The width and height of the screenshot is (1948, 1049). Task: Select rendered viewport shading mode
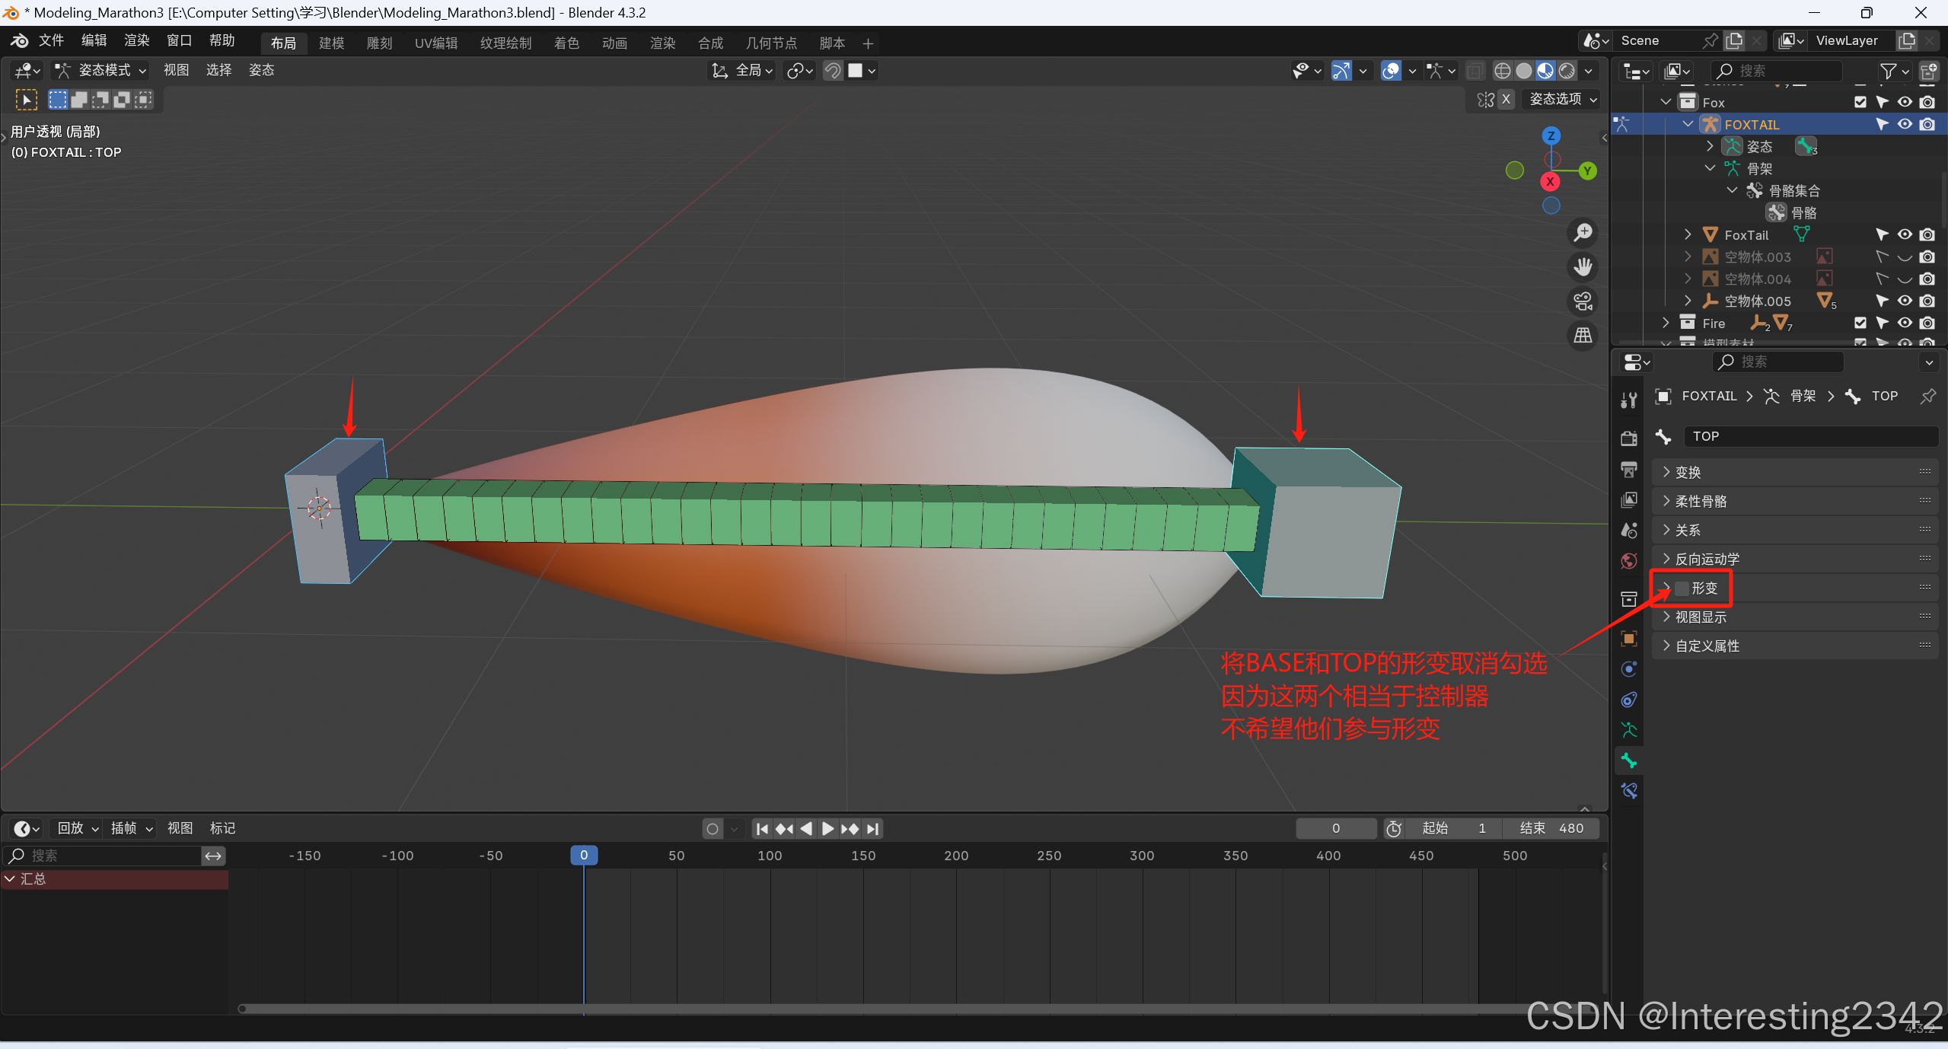coord(1567,71)
